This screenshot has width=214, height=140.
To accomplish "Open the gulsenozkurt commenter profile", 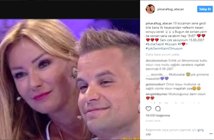I will click(155, 84).
